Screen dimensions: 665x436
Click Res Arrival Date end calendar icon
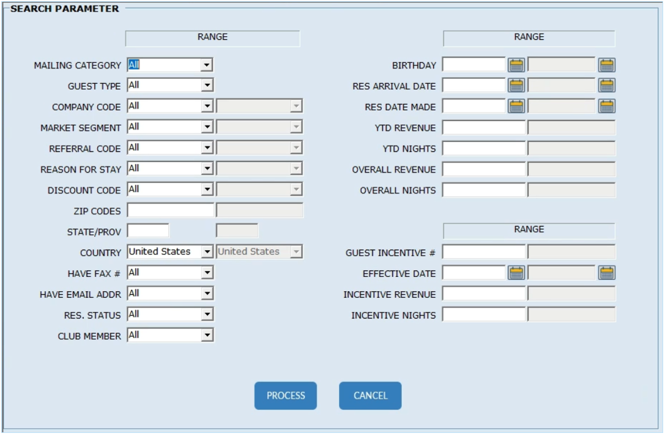[x=606, y=86]
